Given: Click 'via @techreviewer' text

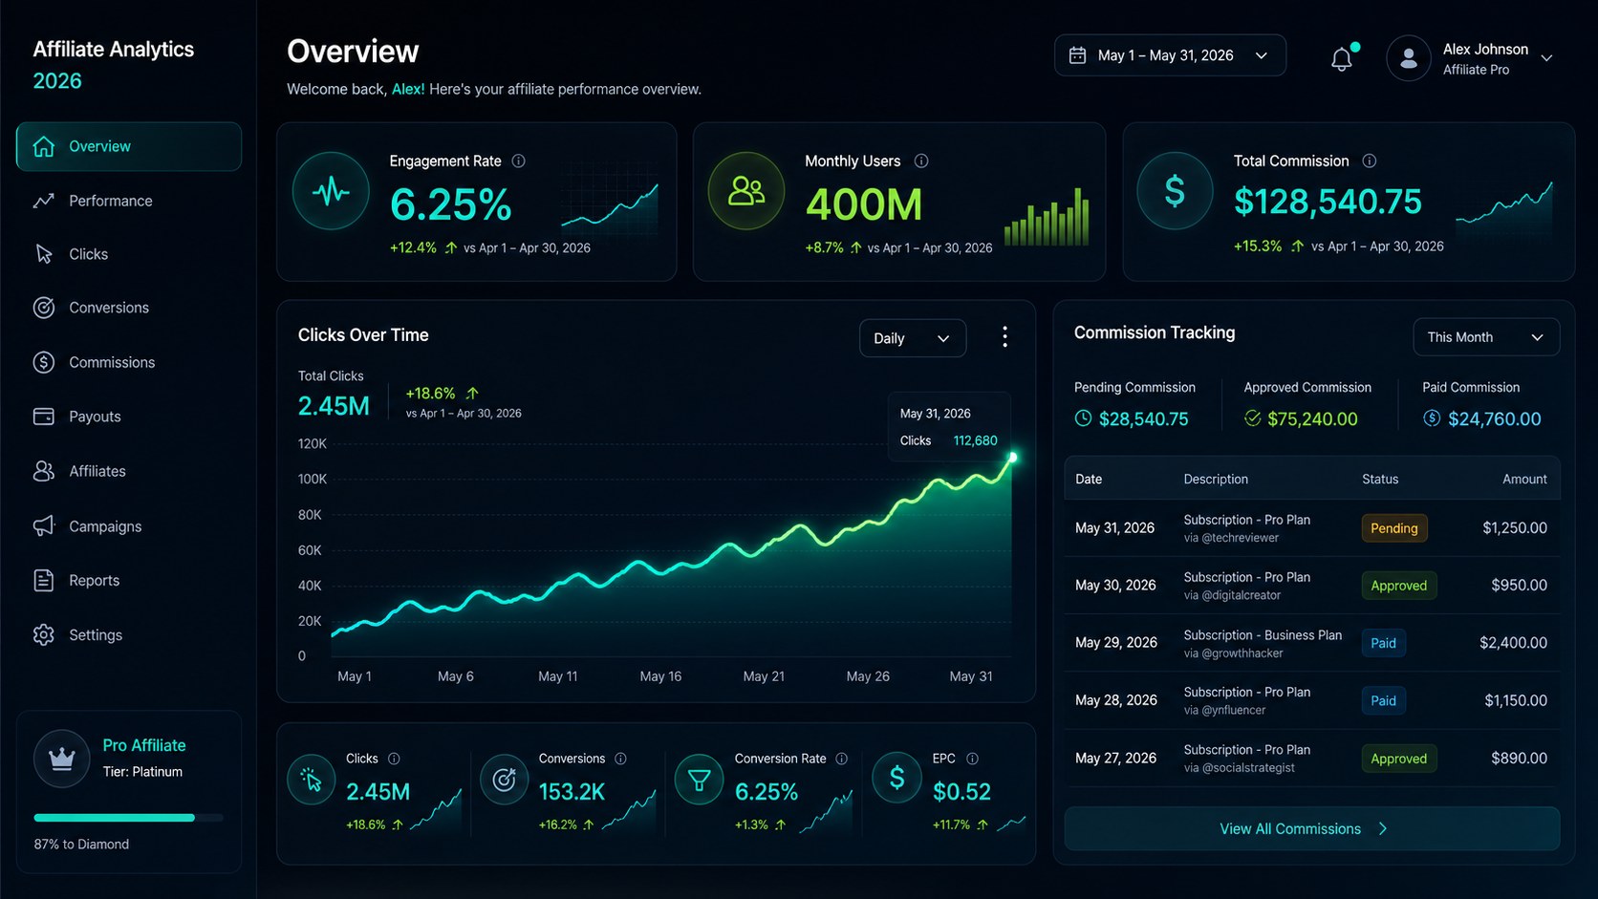Looking at the screenshot, I should (1231, 538).
